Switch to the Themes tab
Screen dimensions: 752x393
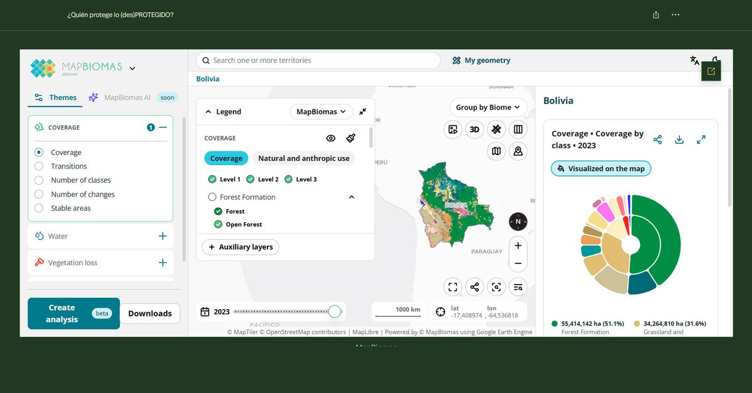click(55, 98)
